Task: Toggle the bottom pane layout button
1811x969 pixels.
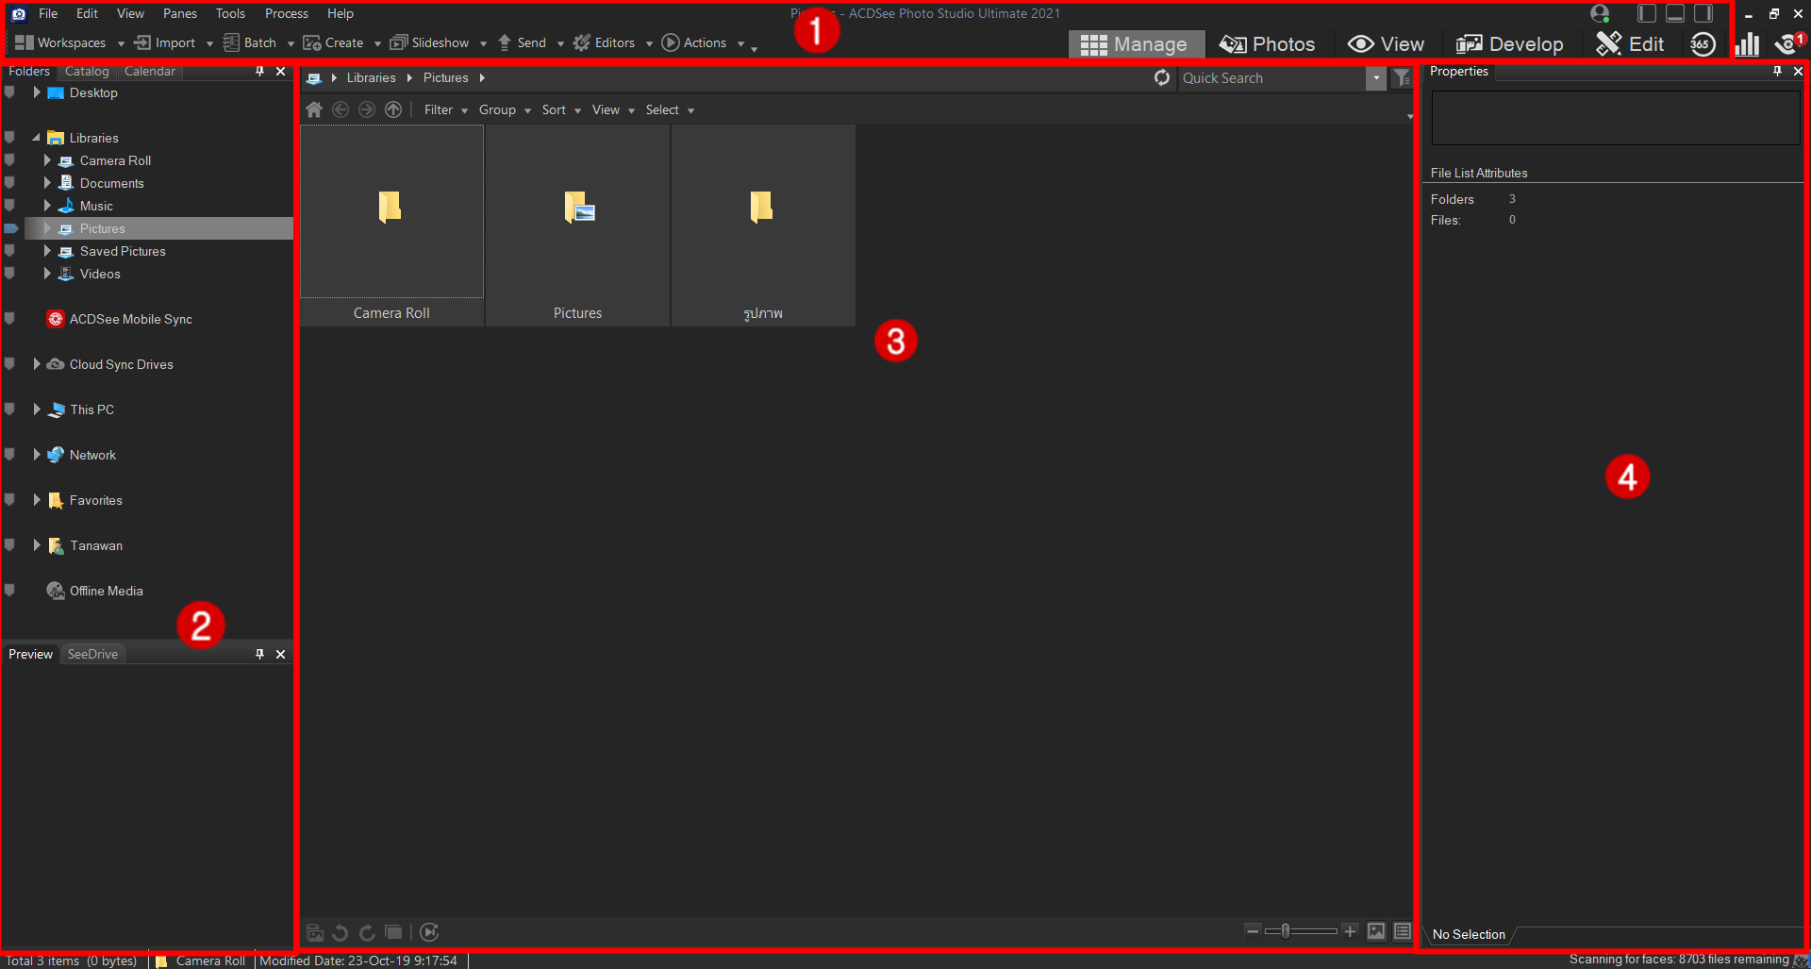Action: click(x=1675, y=13)
